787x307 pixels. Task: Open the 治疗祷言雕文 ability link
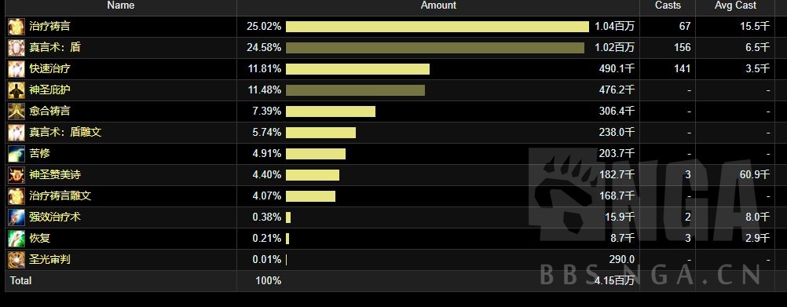click(x=60, y=196)
